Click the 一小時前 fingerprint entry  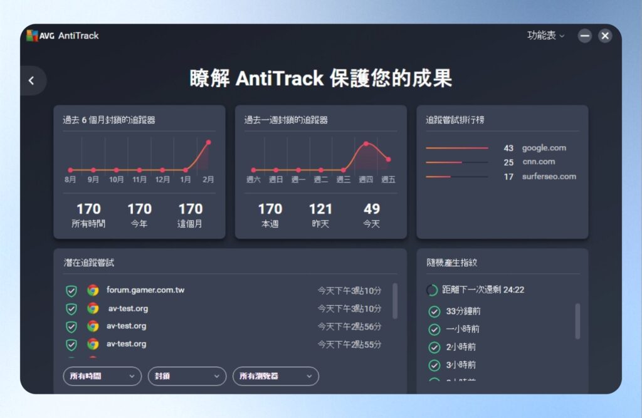coord(462,329)
